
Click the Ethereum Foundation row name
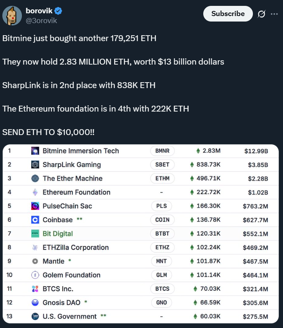(x=76, y=192)
